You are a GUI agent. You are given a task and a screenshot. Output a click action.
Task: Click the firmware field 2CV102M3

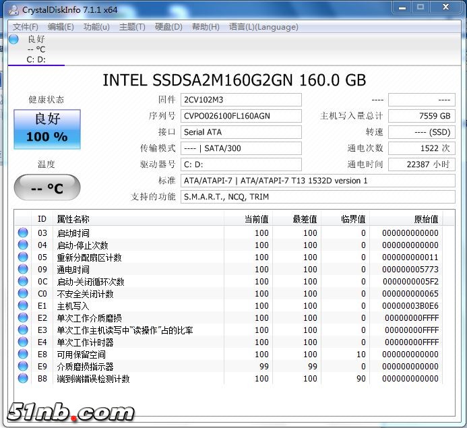click(241, 100)
